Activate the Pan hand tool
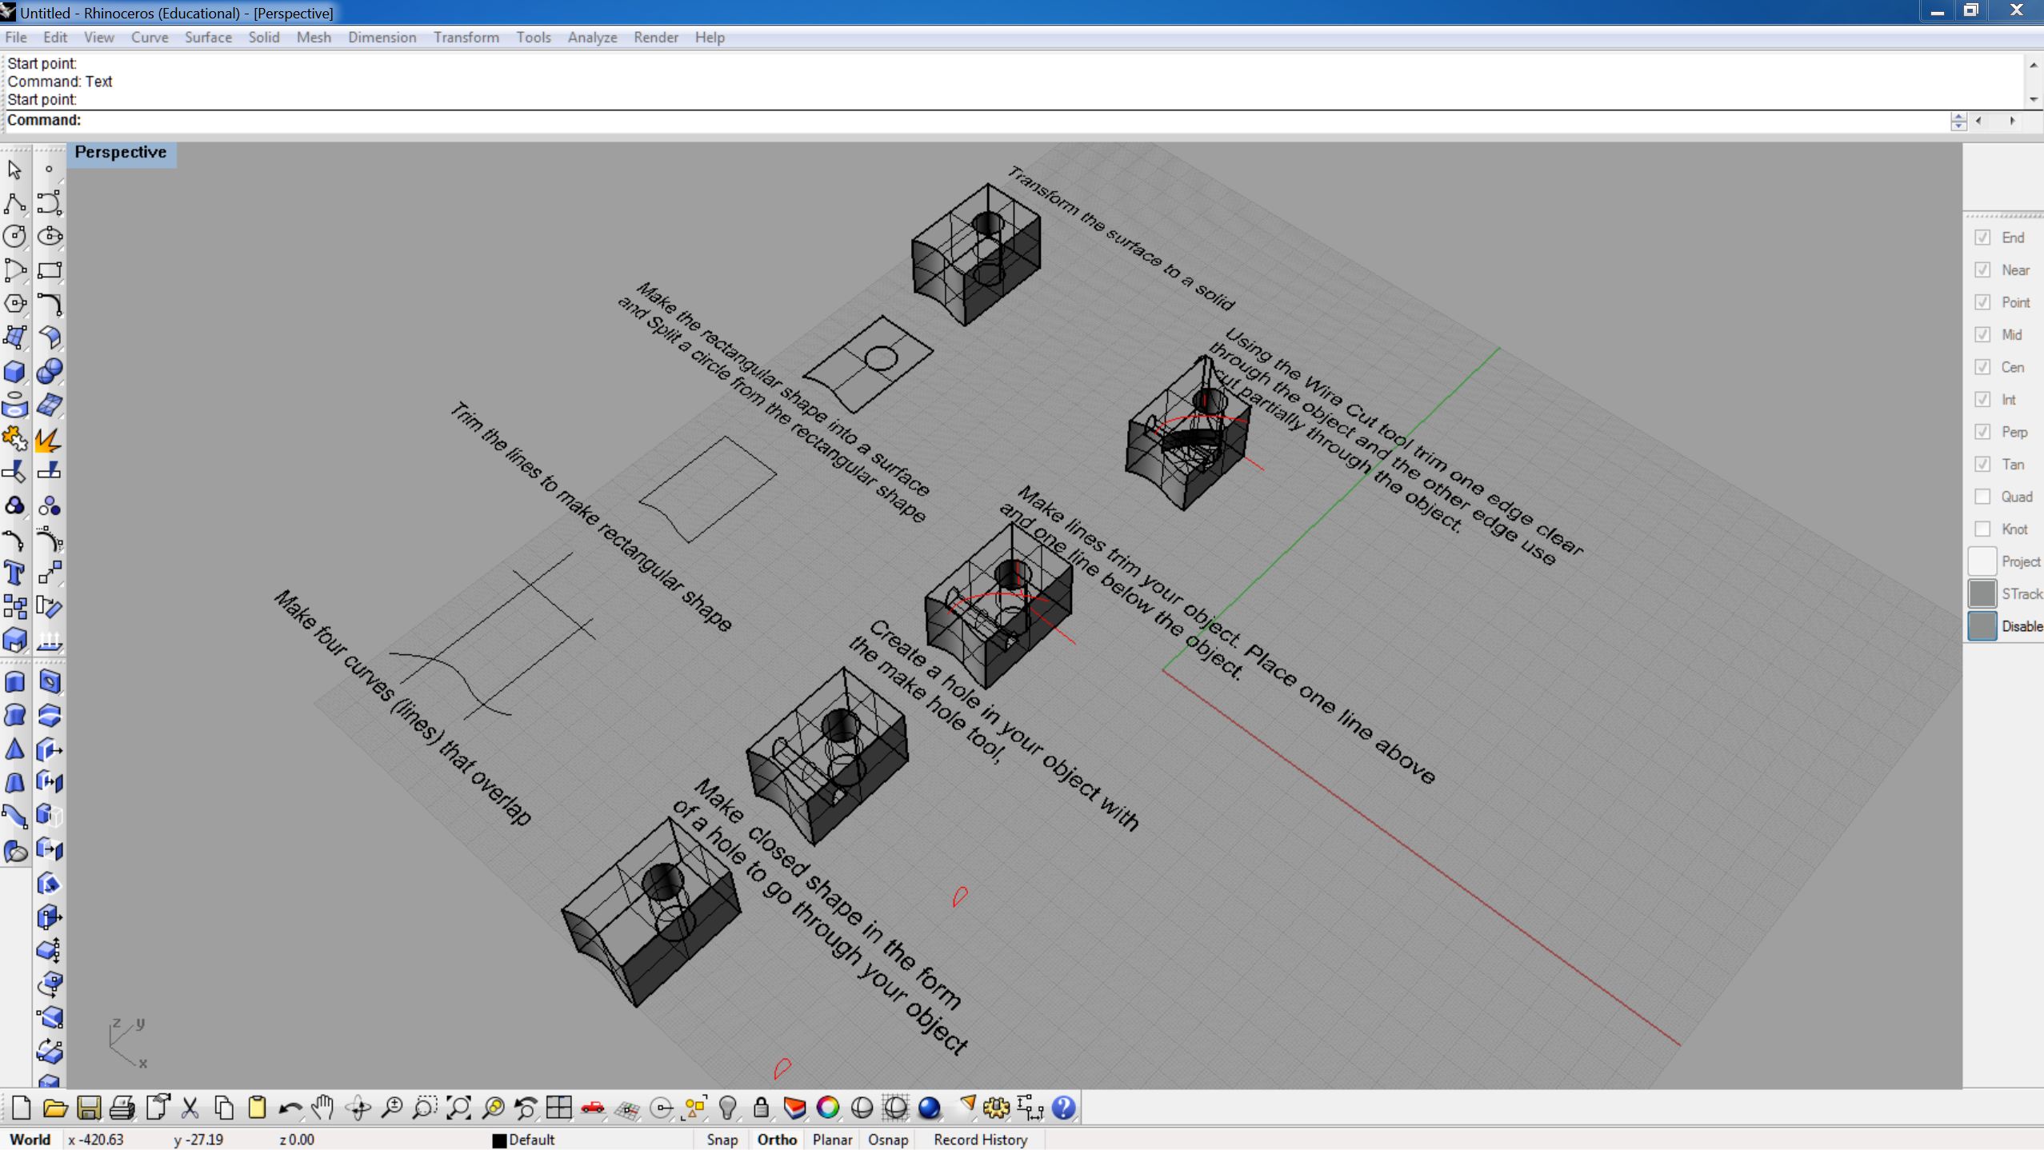2044x1150 pixels. click(x=323, y=1108)
